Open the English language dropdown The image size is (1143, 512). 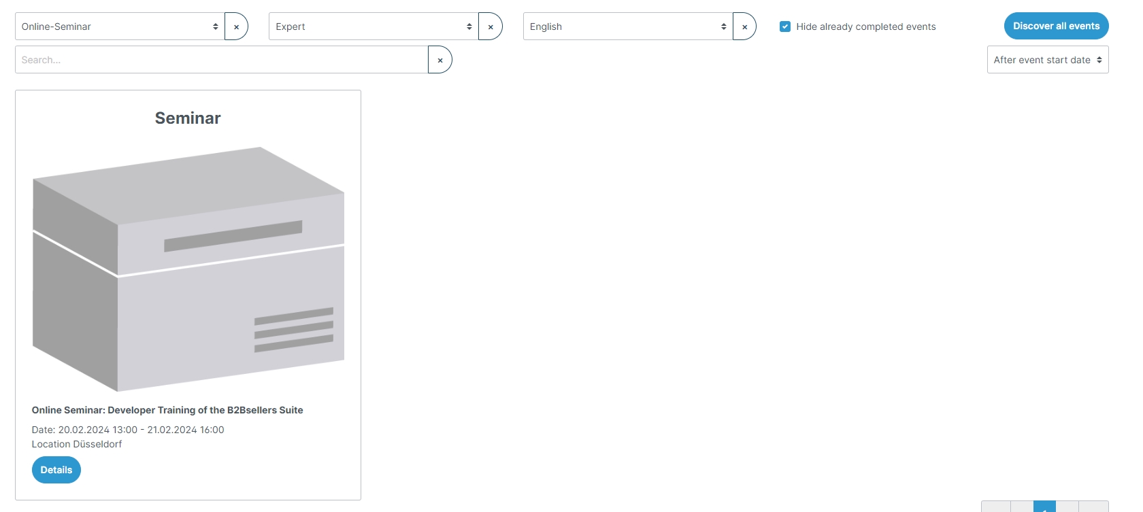pos(627,27)
